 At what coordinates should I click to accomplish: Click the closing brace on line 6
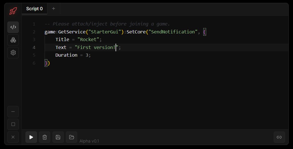point(46,63)
